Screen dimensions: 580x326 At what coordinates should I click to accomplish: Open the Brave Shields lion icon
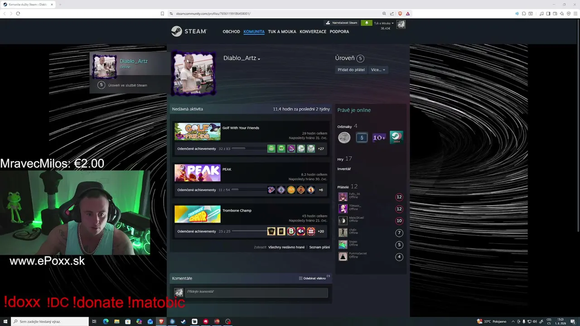(400, 14)
